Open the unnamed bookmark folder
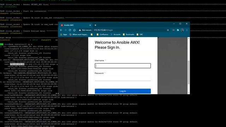The image size is (226, 127). pos(92,35)
